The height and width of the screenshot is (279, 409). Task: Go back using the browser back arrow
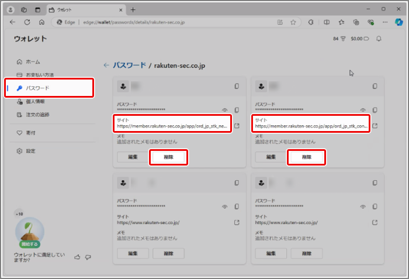[x=12, y=22]
